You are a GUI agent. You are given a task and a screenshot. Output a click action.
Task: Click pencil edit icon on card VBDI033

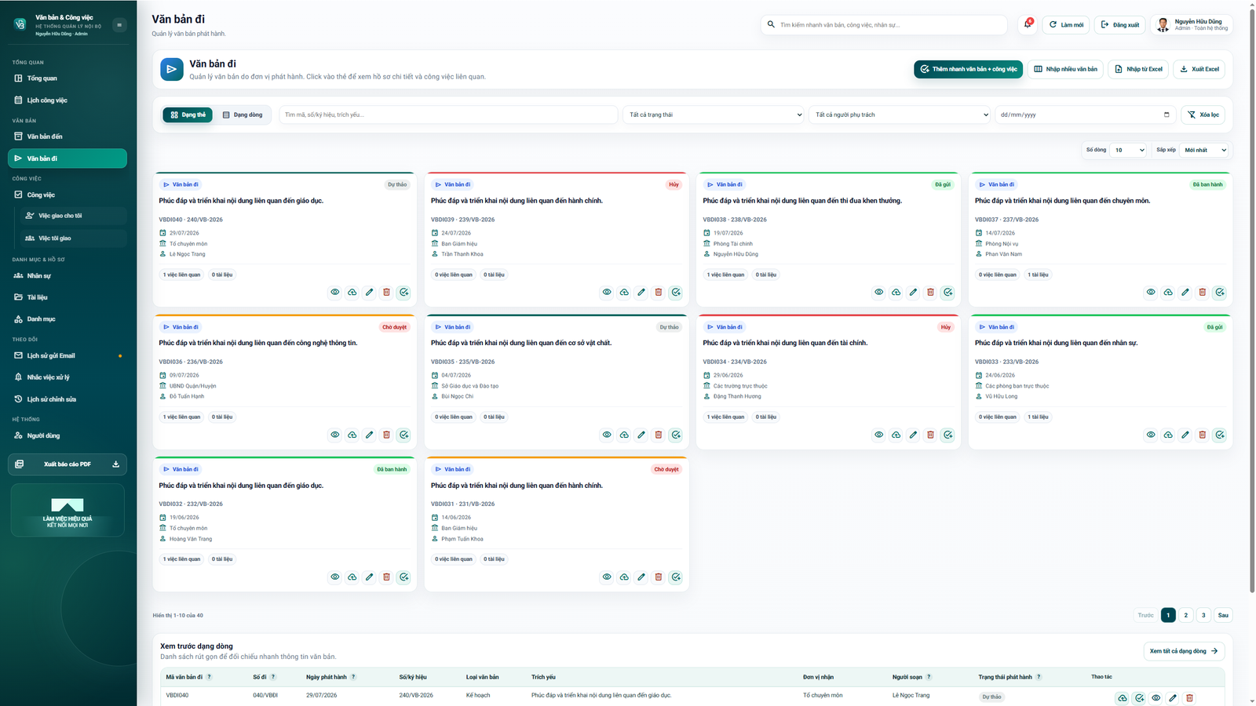(x=1185, y=435)
